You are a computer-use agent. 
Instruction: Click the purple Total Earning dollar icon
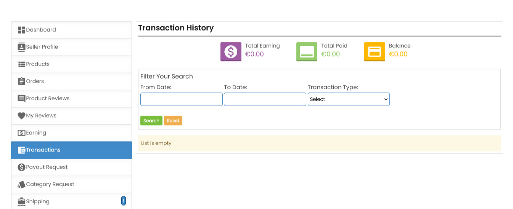(x=231, y=51)
